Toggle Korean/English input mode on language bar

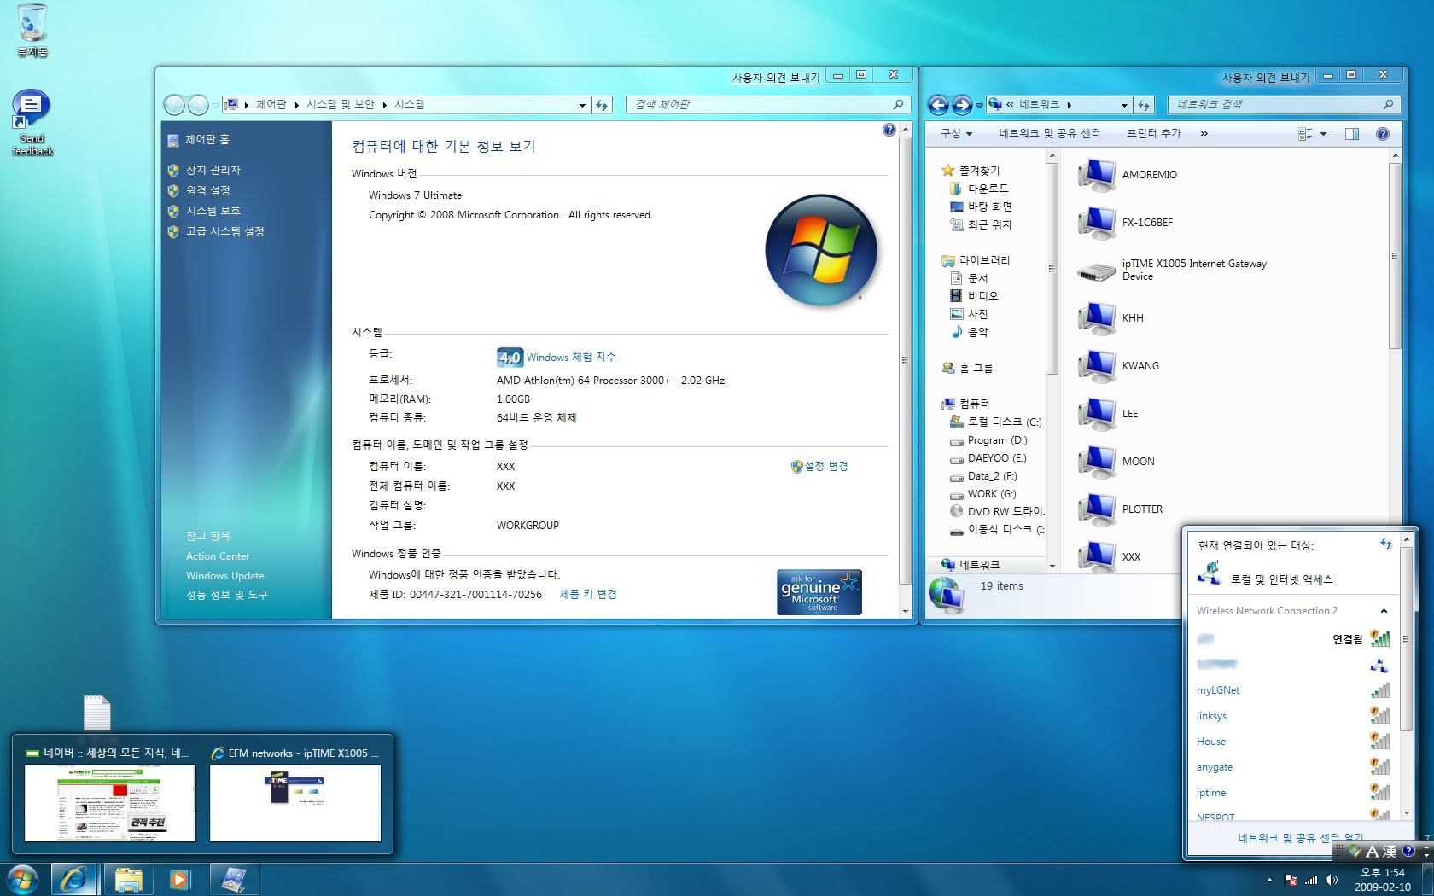click(1373, 851)
